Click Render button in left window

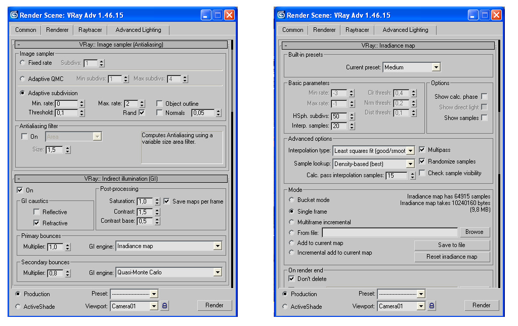click(214, 305)
